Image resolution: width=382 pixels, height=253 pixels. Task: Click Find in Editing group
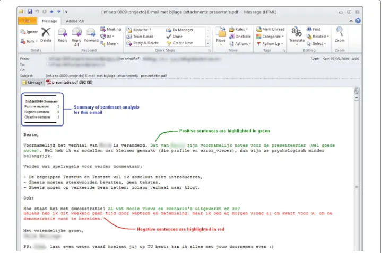pos(314,29)
